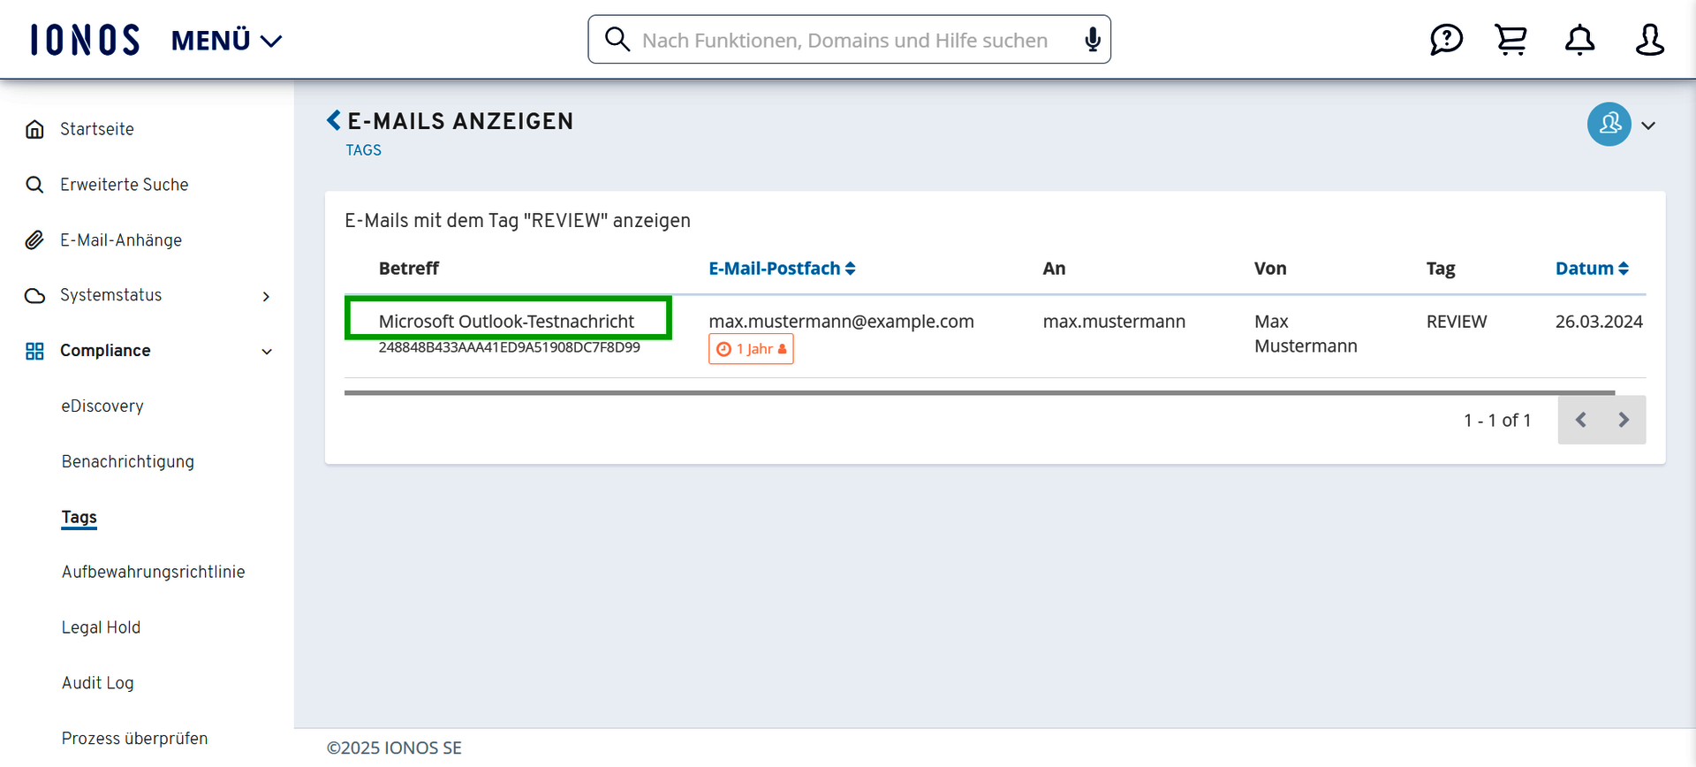Image resolution: width=1696 pixels, height=767 pixels.
Task: Click the horizontal table scrollbar
Action: (x=980, y=392)
